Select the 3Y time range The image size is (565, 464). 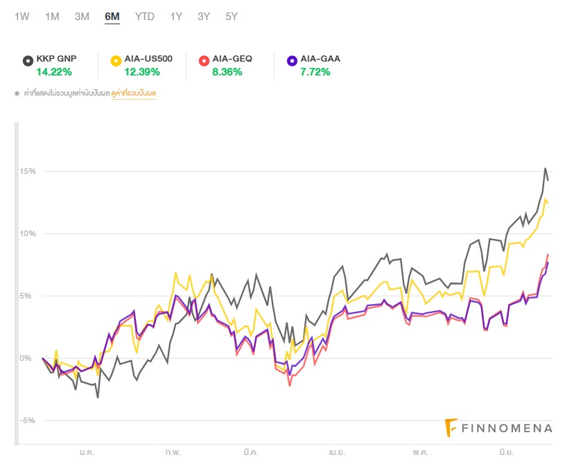204,17
